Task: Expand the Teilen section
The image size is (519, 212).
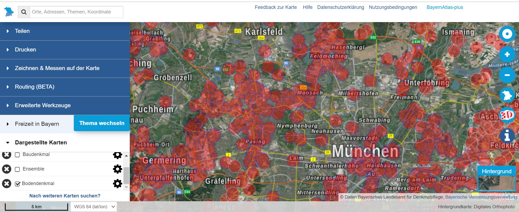Action: (65, 31)
